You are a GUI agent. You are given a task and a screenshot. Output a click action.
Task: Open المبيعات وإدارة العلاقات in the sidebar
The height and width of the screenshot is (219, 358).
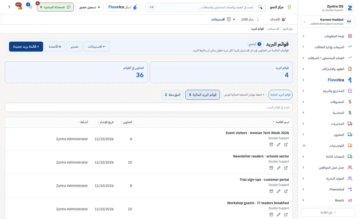click(x=328, y=47)
